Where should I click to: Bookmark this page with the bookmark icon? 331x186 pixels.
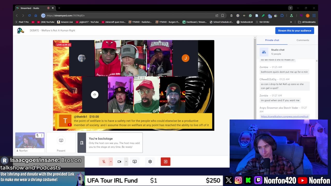point(222,16)
